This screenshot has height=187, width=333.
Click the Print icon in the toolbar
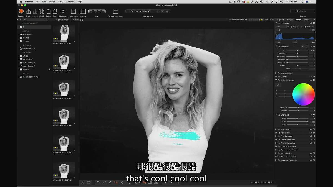55,12
